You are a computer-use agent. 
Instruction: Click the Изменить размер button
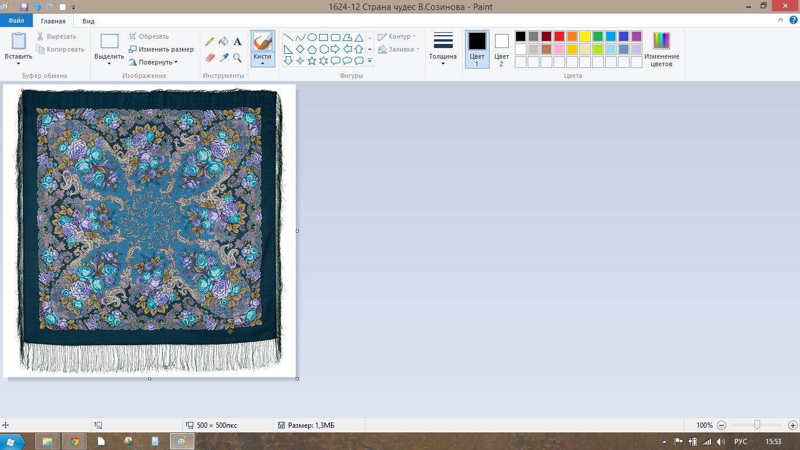[162, 49]
